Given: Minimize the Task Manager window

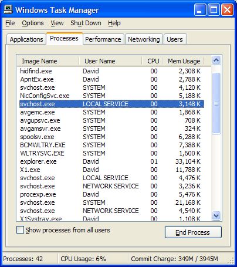Looking at the screenshot, I should tap(200, 10).
